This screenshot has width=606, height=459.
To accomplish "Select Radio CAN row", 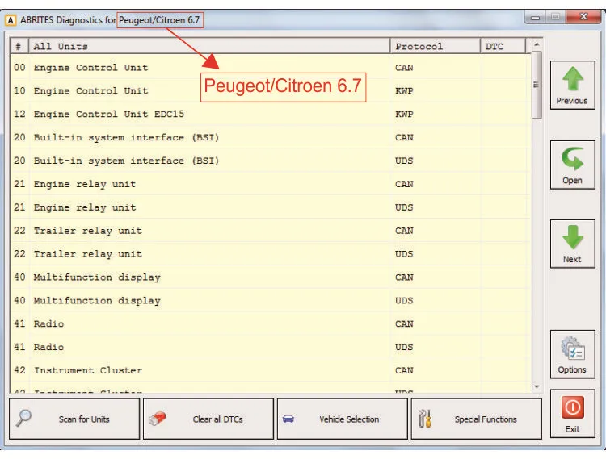I will click(271, 323).
